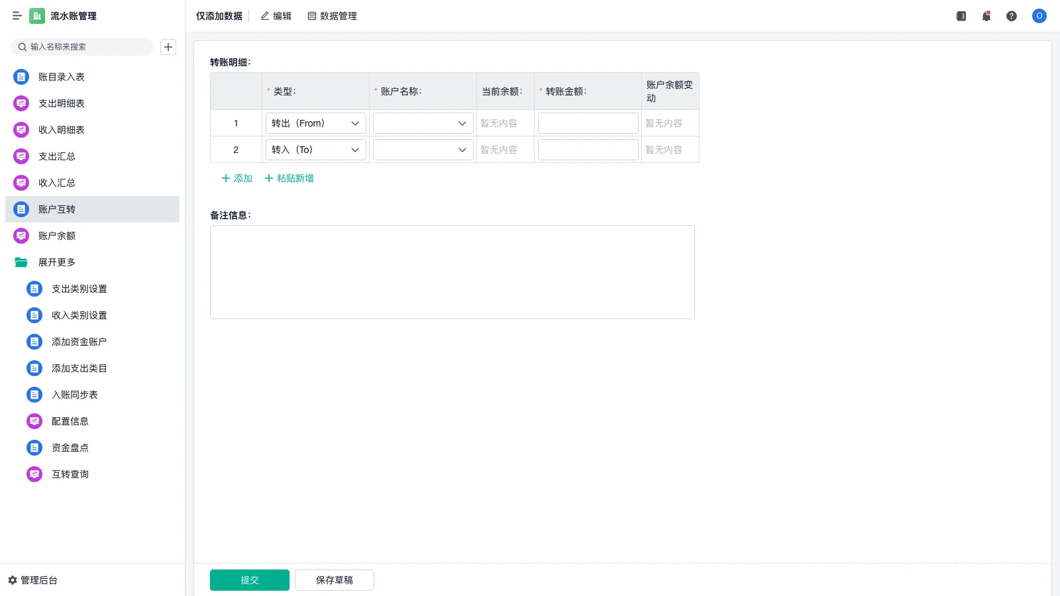Click 流水账管理 app title
This screenshot has width=1060, height=596.
pyautogui.click(x=74, y=16)
